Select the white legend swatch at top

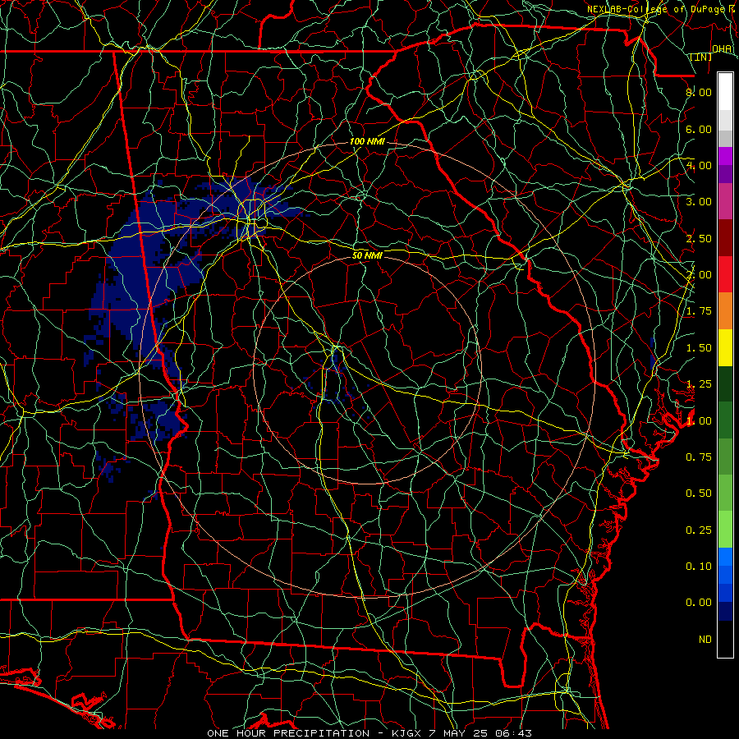pyautogui.click(x=725, y=92)
